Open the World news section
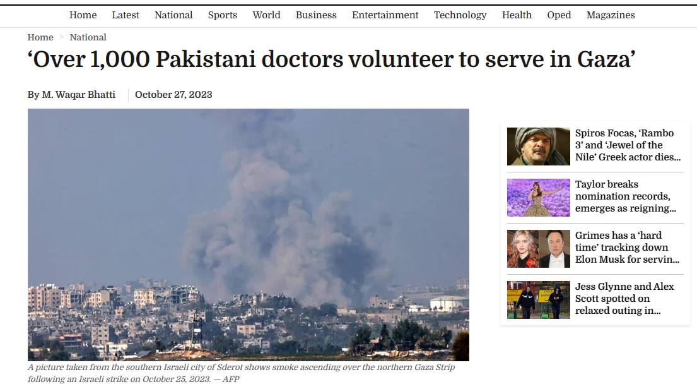Viewport: 697px width, 389px height. click(266, 15)
